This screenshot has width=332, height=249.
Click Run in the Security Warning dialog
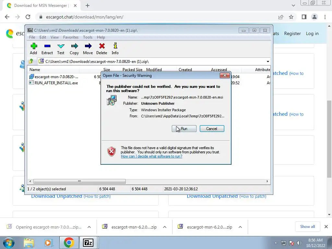[x=184, y=128]
